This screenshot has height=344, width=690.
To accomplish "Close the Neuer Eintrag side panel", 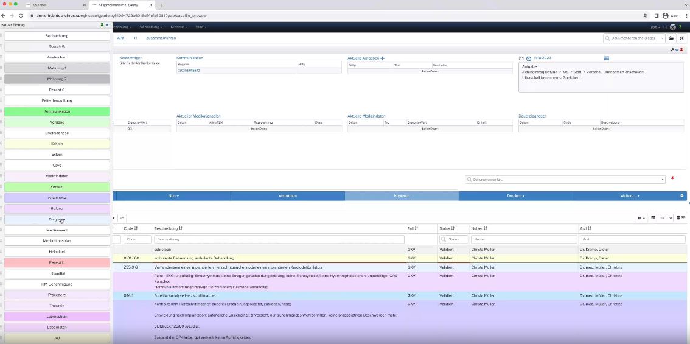I will point(107,25).
